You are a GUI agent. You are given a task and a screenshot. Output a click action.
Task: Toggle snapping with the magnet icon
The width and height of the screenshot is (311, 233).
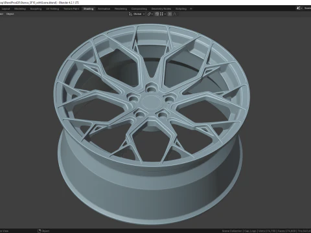coord(157,14)
